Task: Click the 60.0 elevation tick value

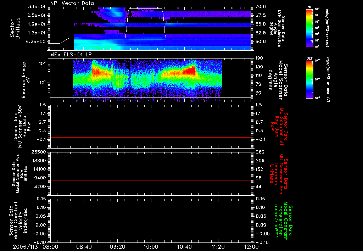Action: [x=261, y=42]
